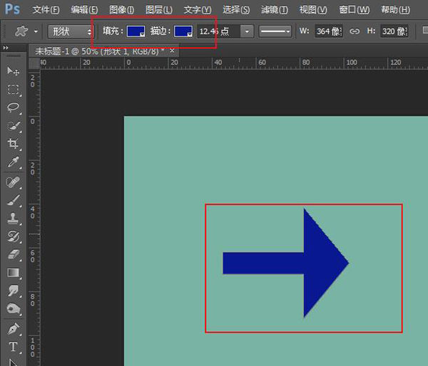Click the H height input field
428x366 pixels.
[394, 31]
